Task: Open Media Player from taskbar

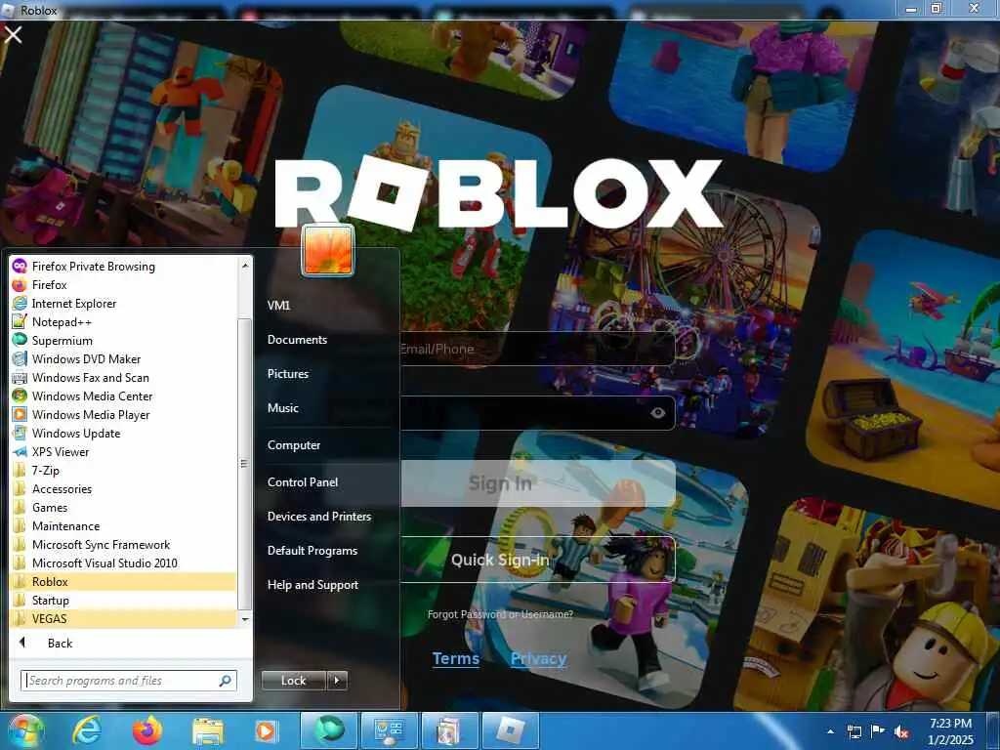Action: 266,730
